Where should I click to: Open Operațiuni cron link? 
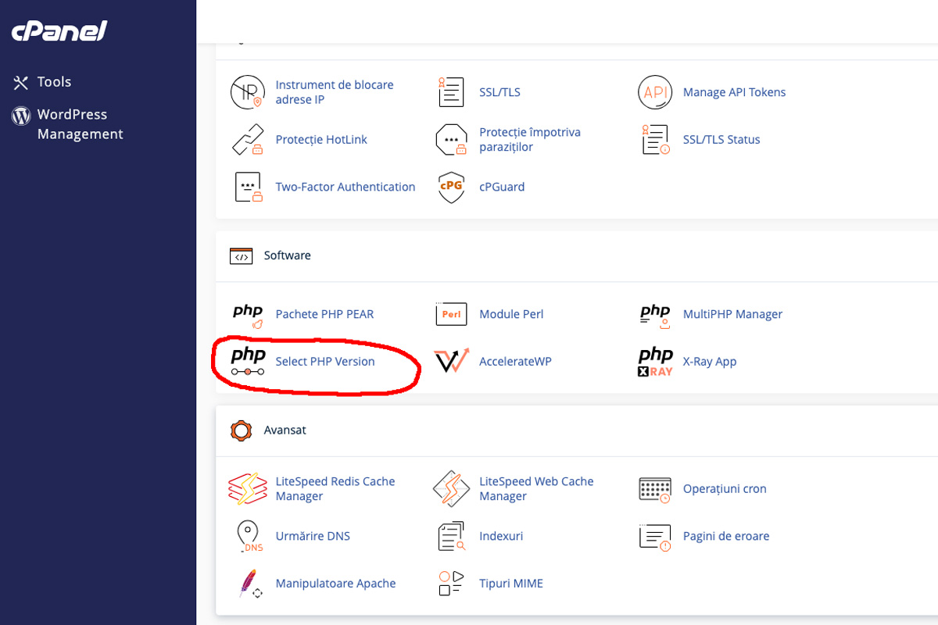pos(725,489)
